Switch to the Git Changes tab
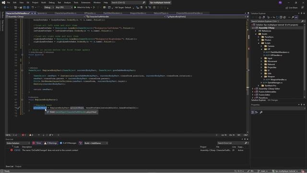Image resolution: width=307 pixels, height=173 pixels. tap(273, 100)
